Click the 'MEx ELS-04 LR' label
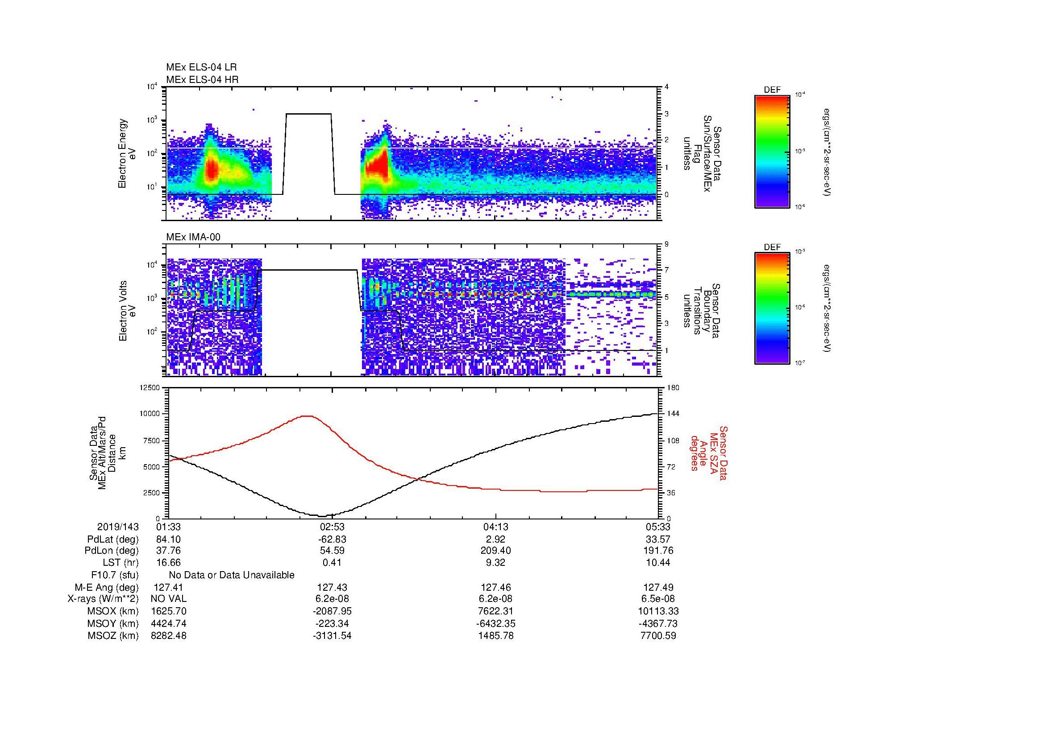 point(201,67)
